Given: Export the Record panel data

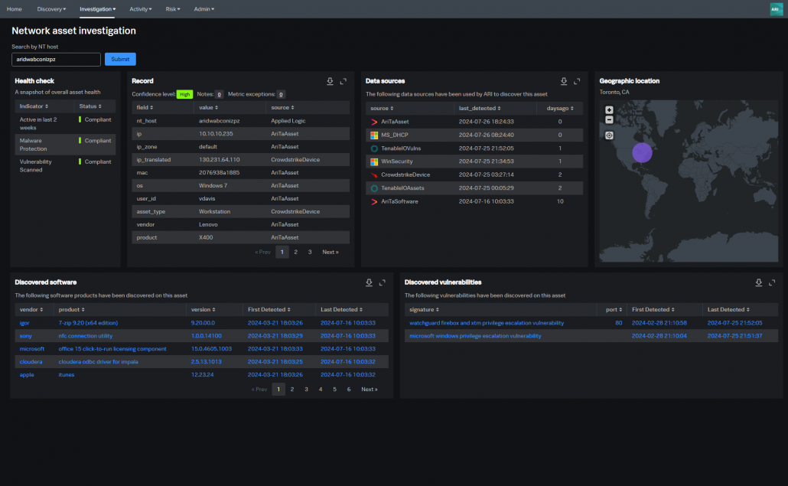Looking at the screenshot, I should tap(330, 81).
